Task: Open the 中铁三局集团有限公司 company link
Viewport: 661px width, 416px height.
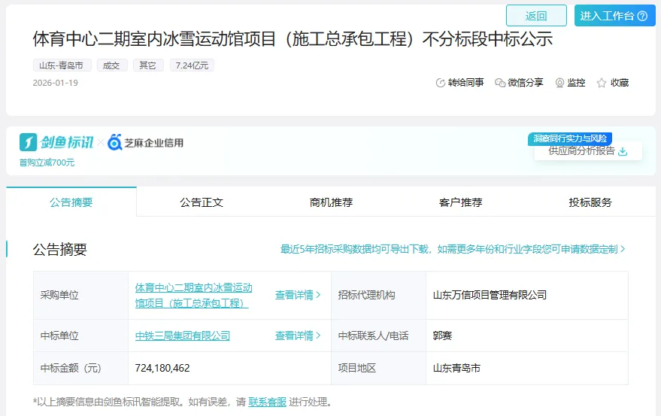Action: (183, 336)
